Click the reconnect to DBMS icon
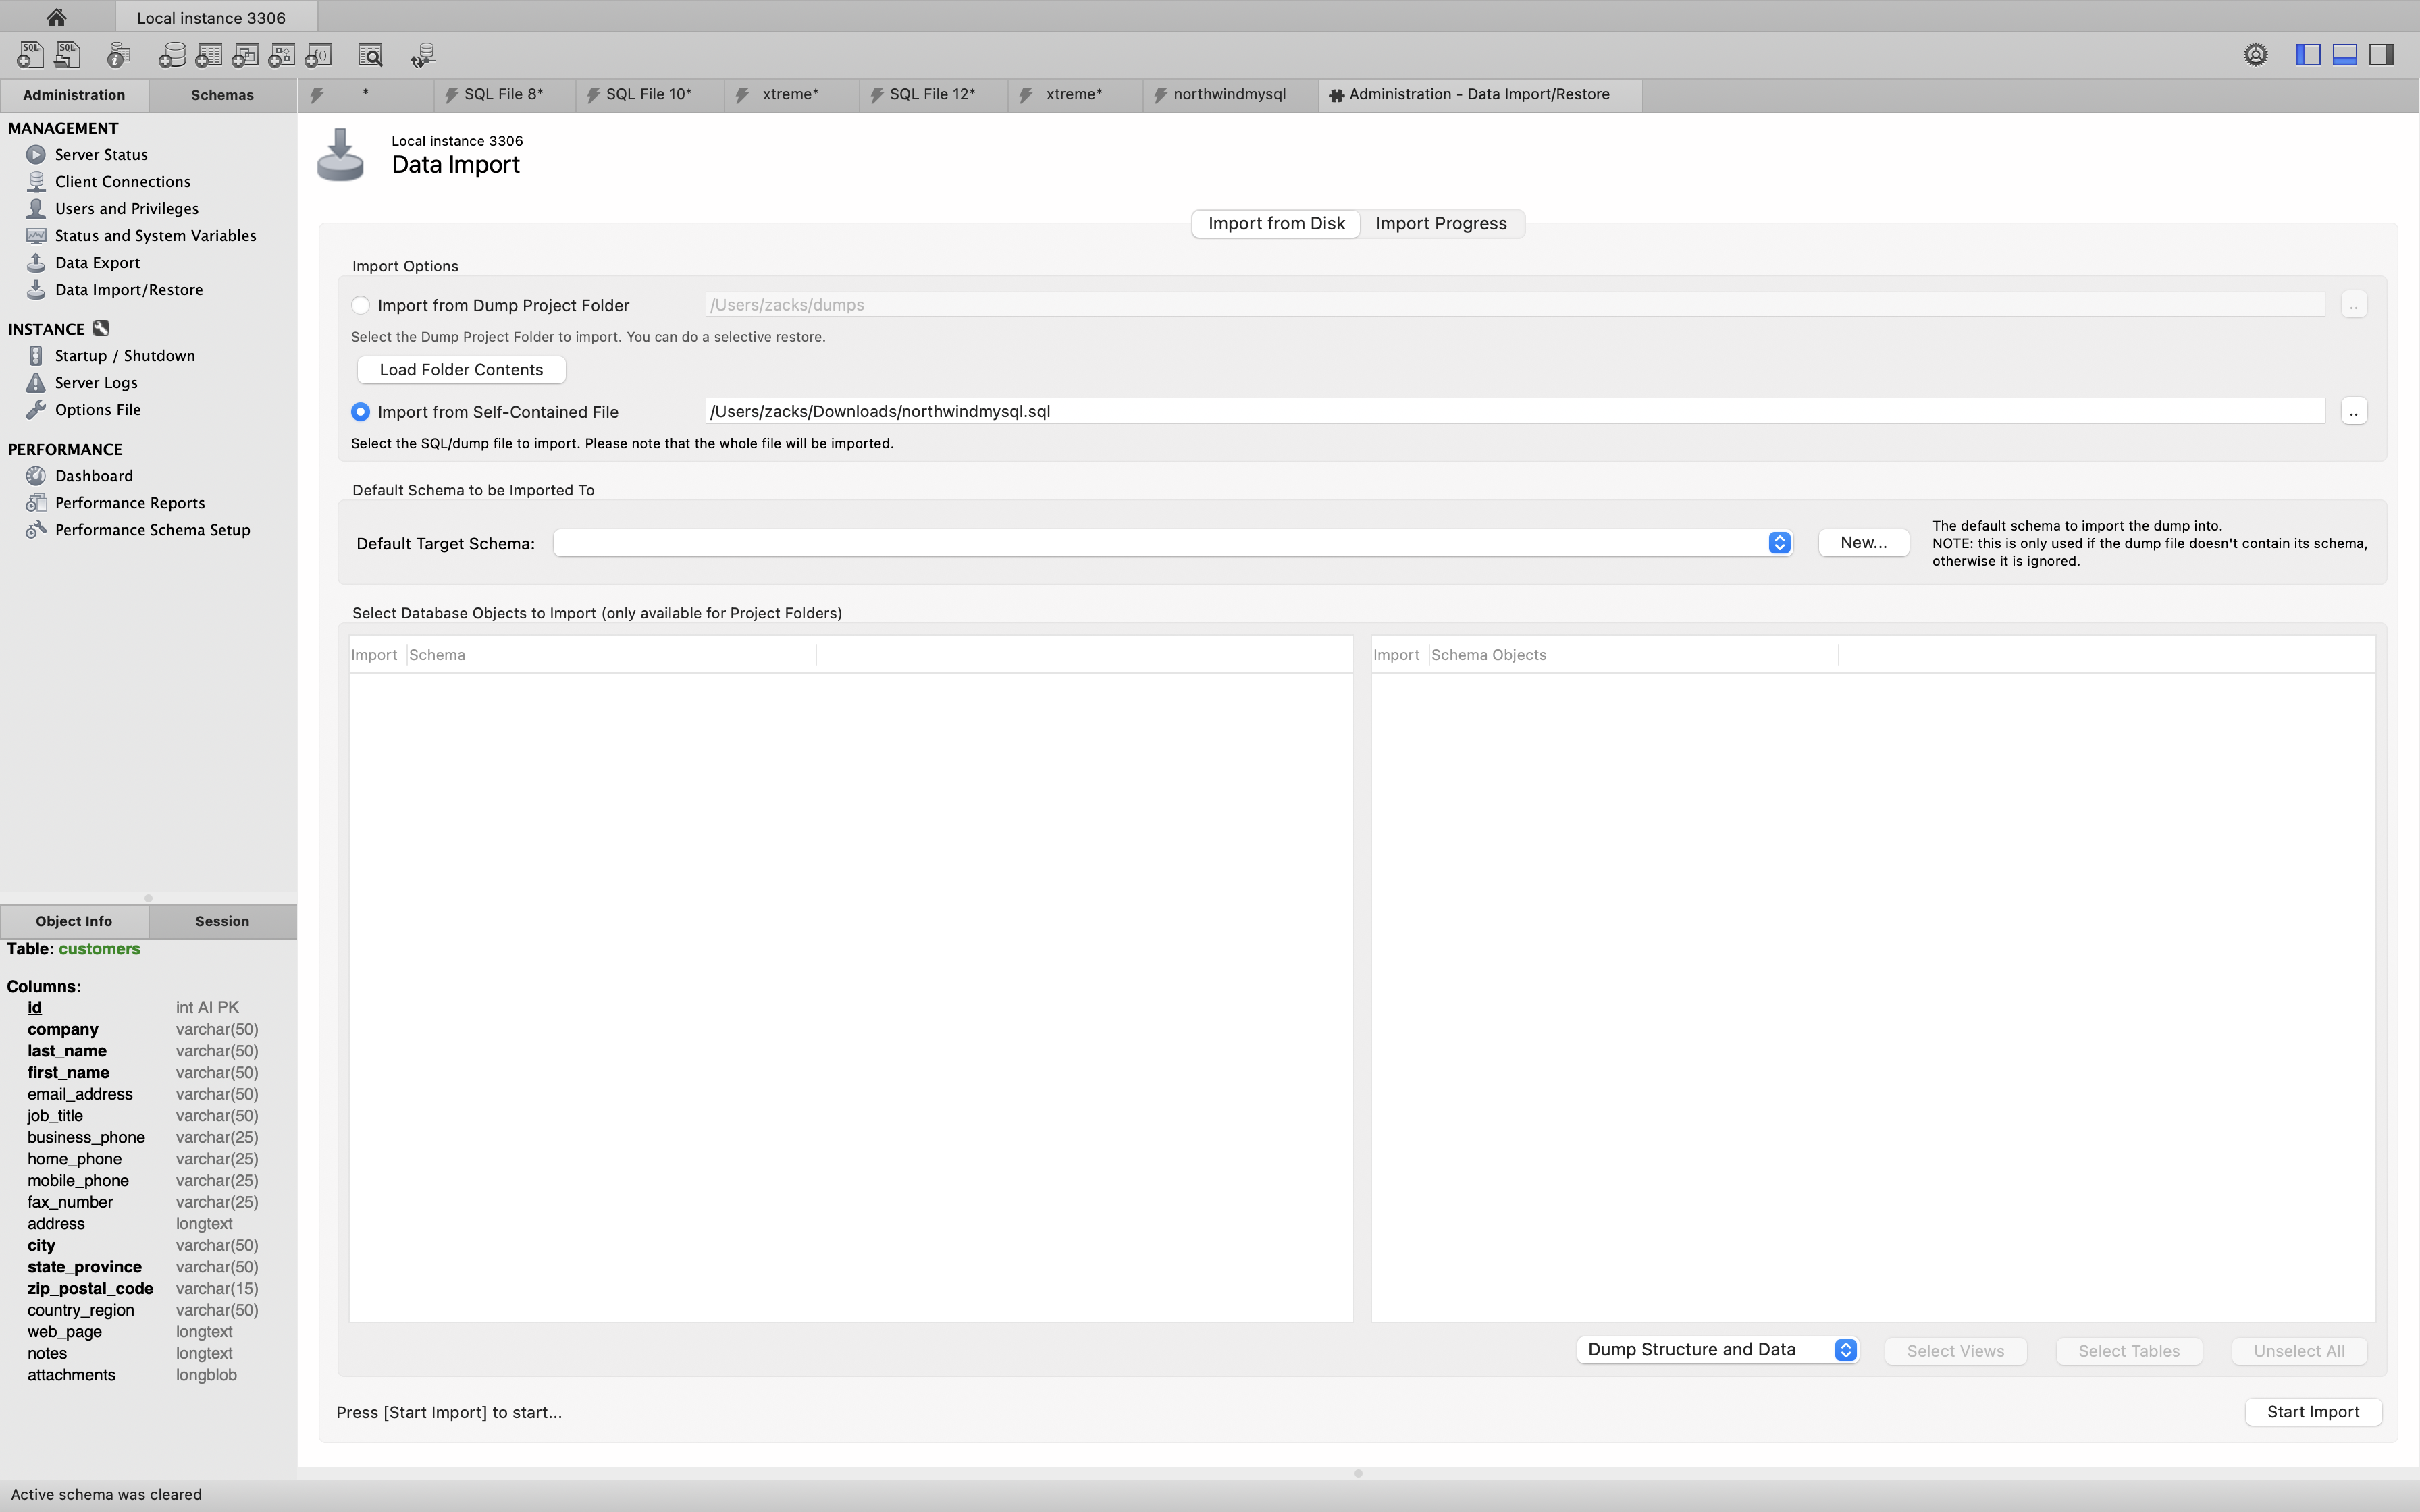Viewport: 2420px width, 1512px height. pos(423,55)
